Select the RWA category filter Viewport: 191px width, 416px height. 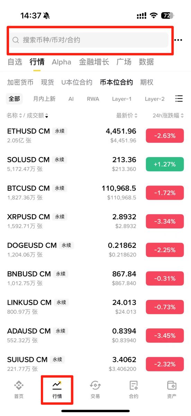coord(93,99)
